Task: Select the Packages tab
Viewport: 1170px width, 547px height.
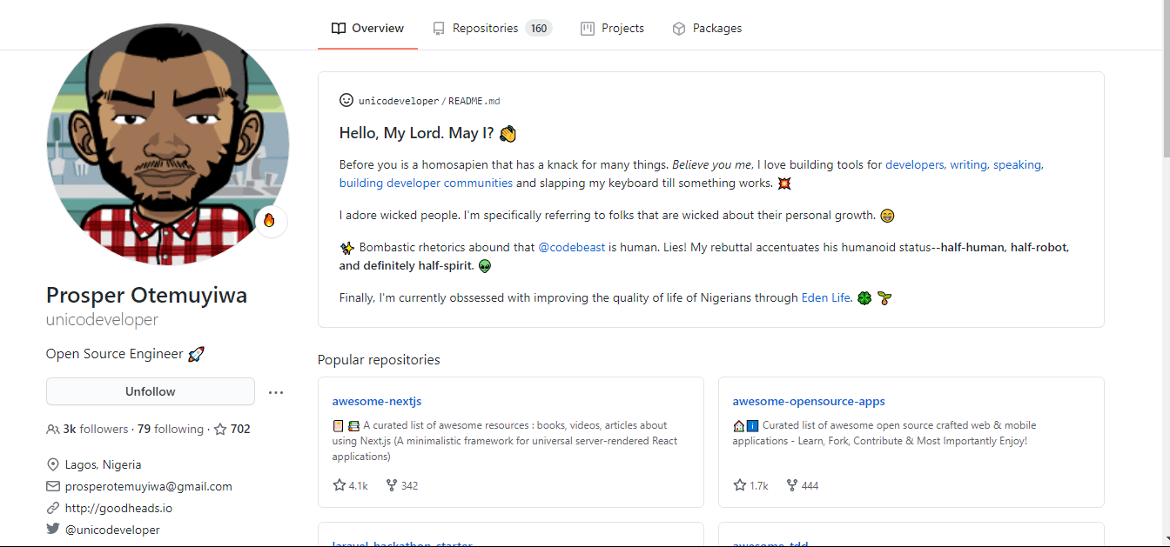Action: tap(707, 29)
